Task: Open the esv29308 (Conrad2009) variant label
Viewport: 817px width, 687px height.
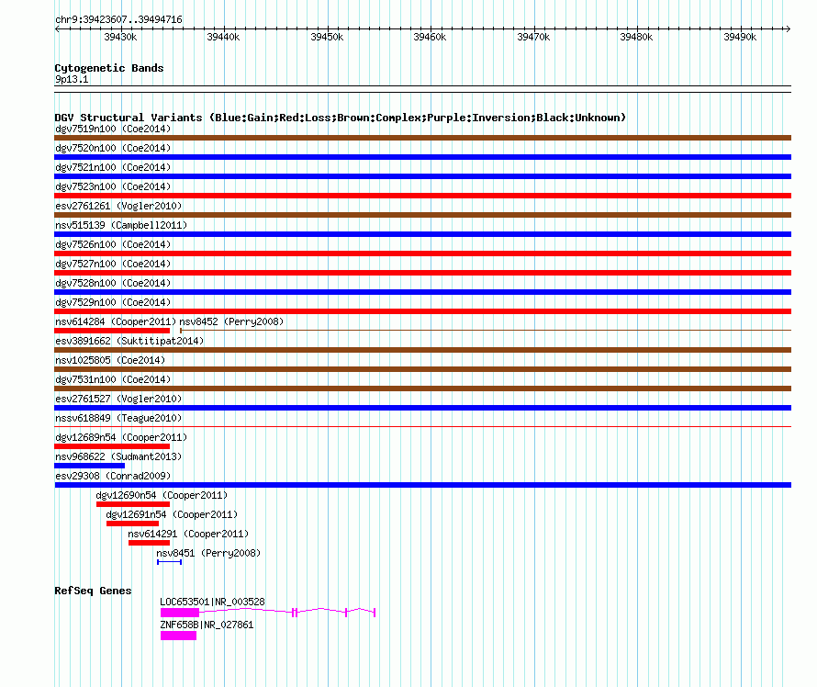Action: point(113,476)
